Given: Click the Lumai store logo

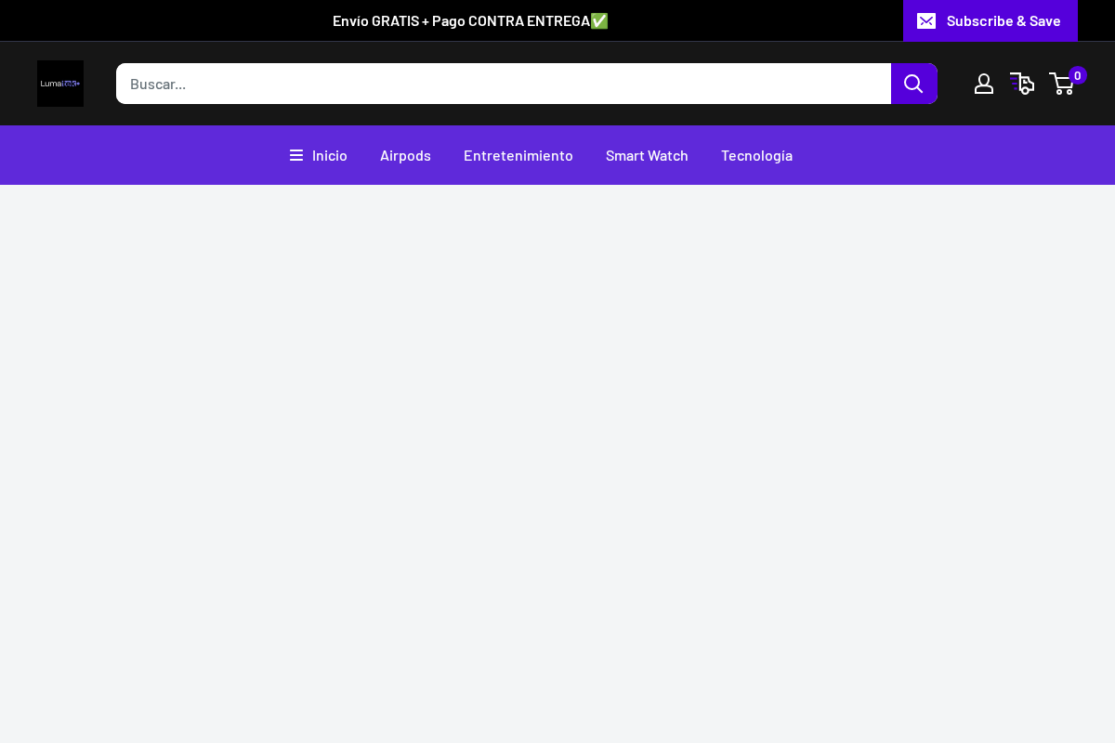Looking at the screenshot, I should tap(60, 84).
